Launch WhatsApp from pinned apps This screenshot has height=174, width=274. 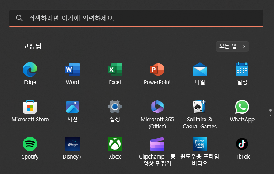pos(242,107)
